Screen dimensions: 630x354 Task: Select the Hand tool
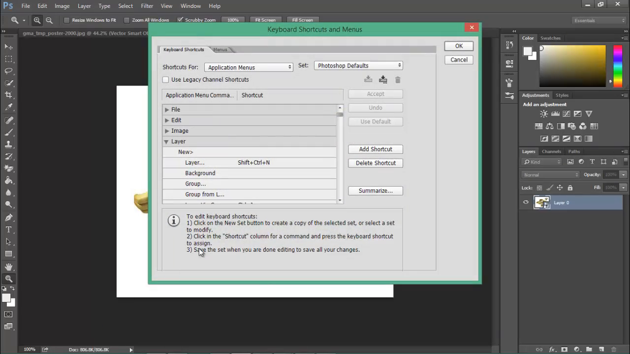pyautogui.click(x=8, y=267)
